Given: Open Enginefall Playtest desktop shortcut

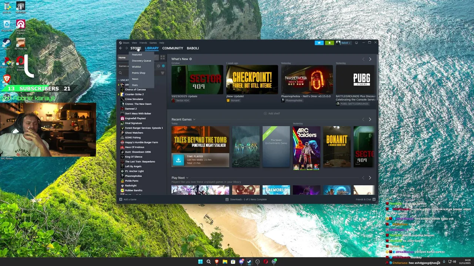Looking at the screenshot, I should click(x=21, y=27).
